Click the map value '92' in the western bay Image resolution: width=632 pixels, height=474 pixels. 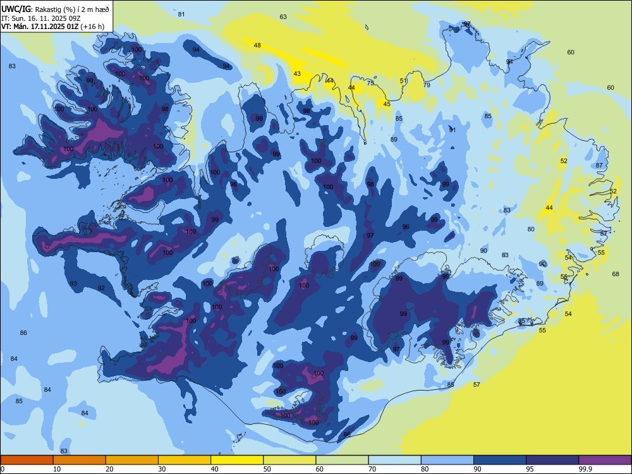(101, 288)
